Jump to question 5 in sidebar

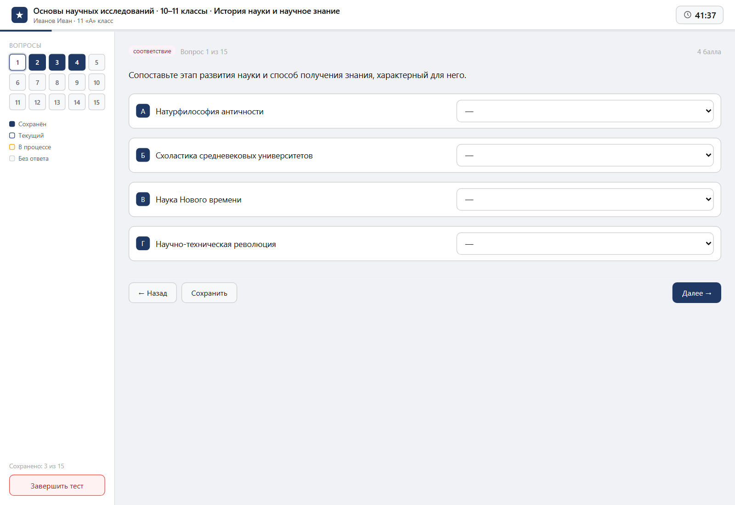[96, 62]
